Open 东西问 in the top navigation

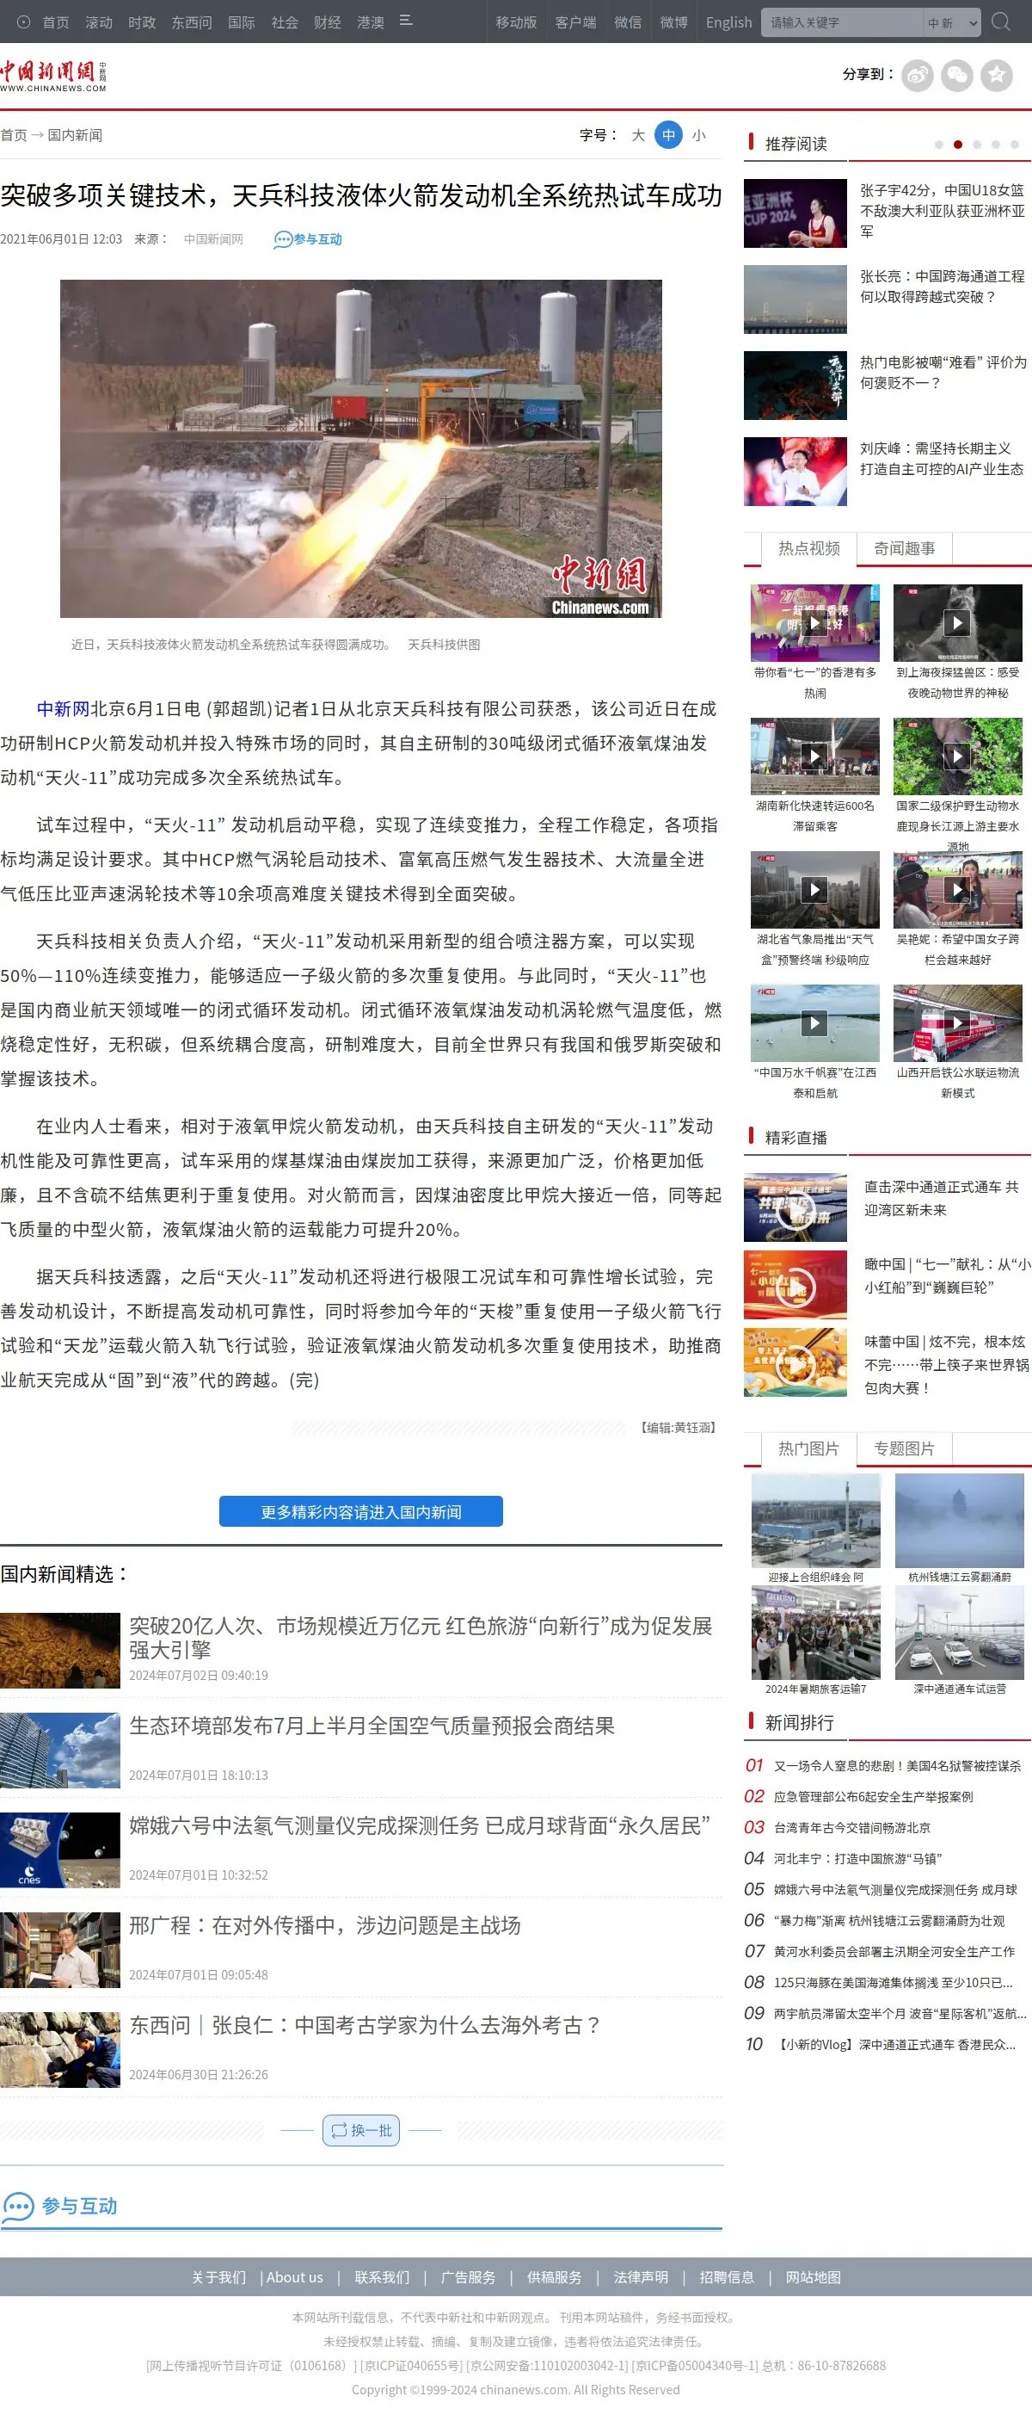[192, 22]
